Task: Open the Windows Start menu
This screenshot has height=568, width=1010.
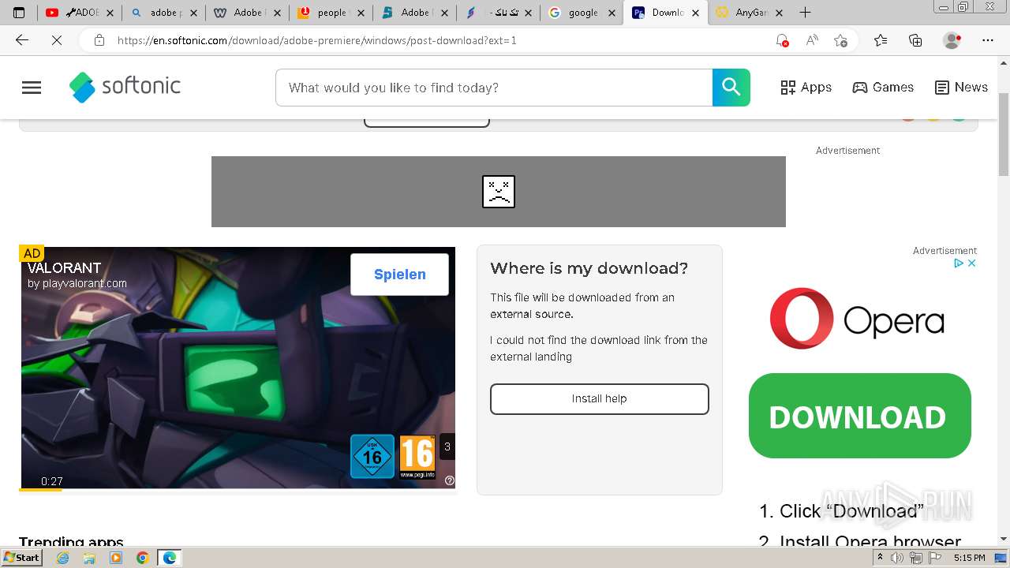Action: (x=22, y=558)
